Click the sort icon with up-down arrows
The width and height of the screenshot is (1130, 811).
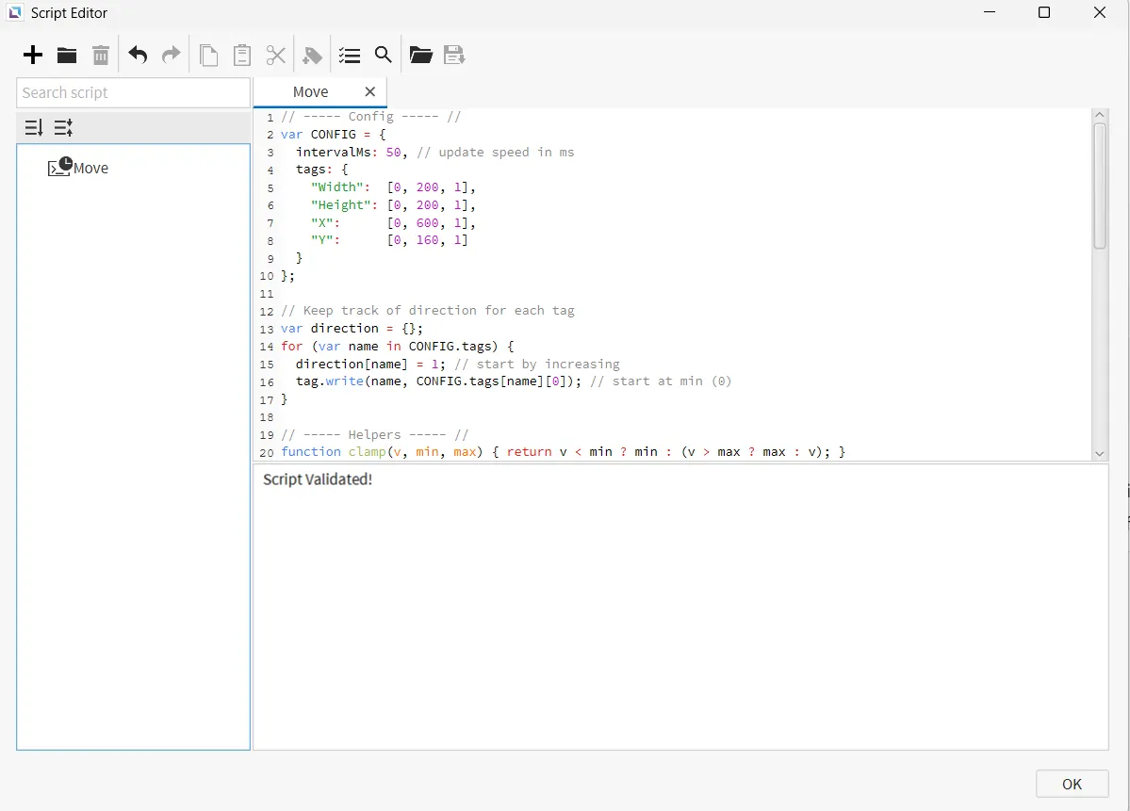(63, 127)
